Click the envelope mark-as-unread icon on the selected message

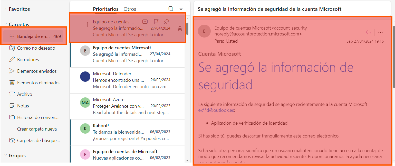(x=145, y=22)
